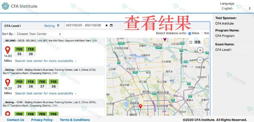This screenshot has height=122, width=254.
Task: Click the CFA Level I heading text
Action: click(x=13, y=26)
